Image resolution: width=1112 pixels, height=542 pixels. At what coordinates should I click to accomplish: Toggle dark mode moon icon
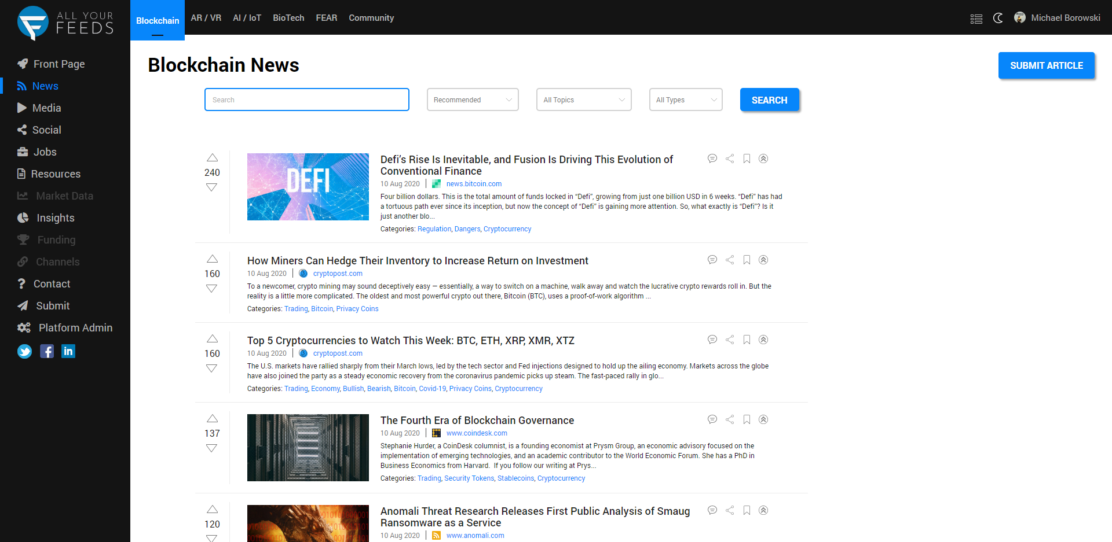[998, 18]
